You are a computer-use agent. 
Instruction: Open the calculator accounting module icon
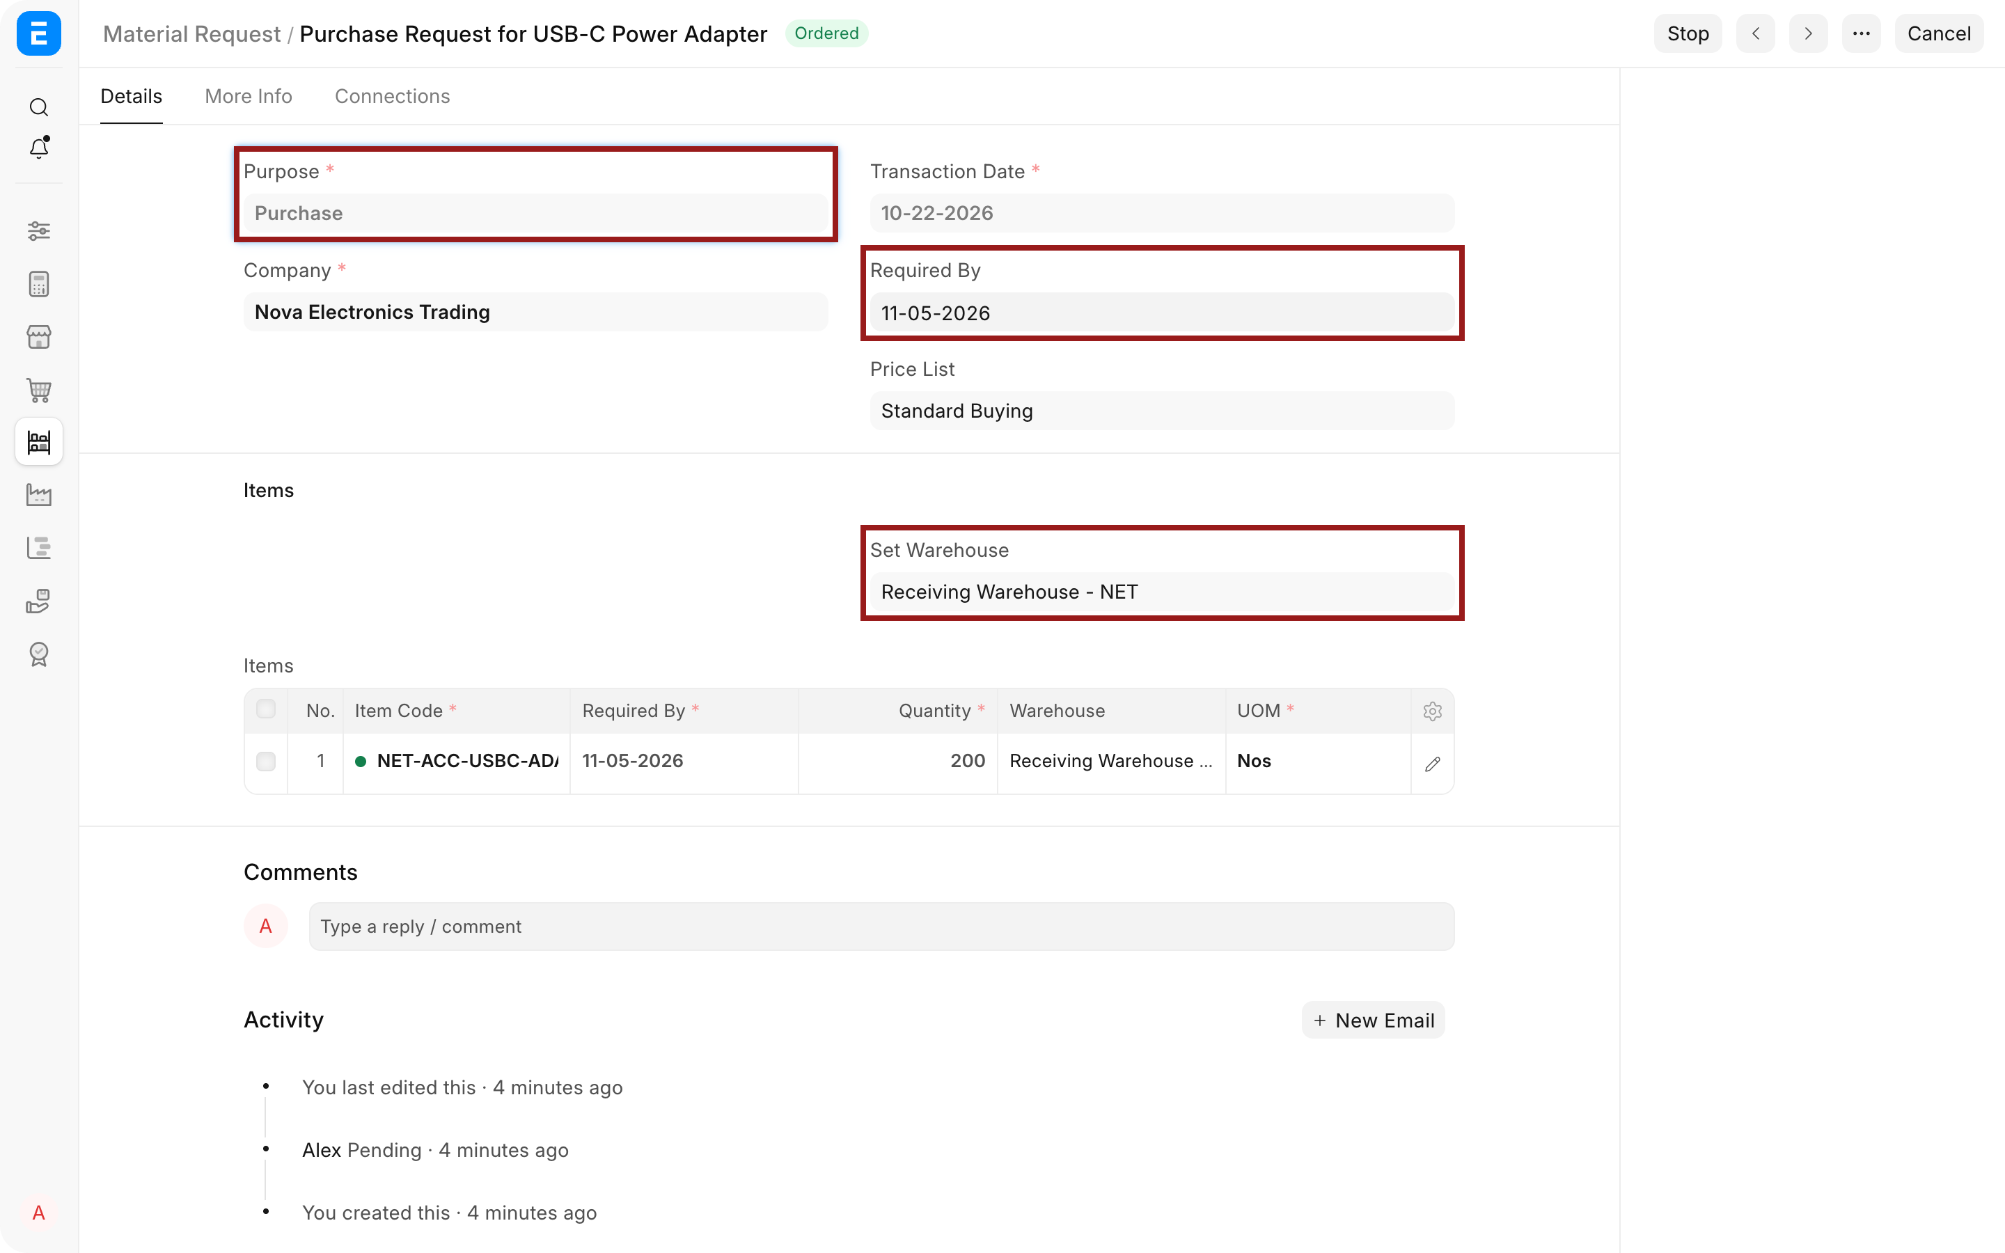39,284
